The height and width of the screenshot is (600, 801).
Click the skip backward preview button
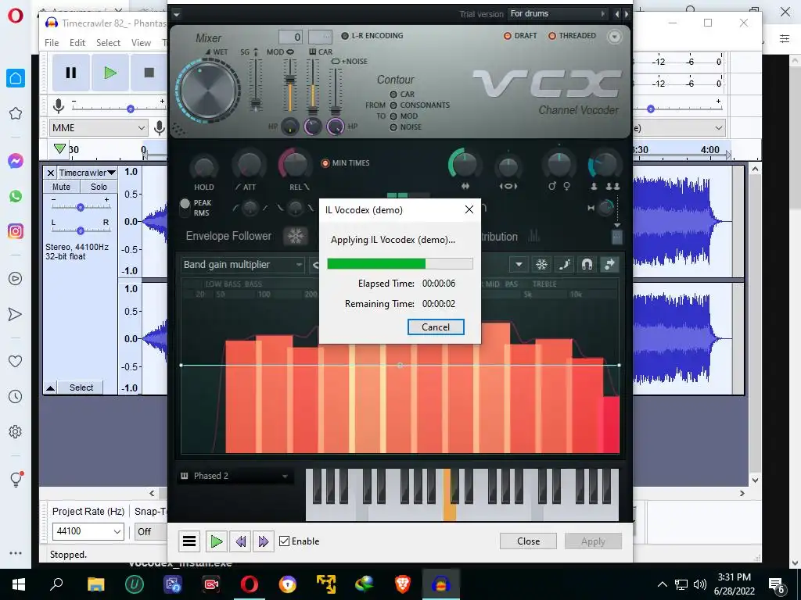coord(240,541)
